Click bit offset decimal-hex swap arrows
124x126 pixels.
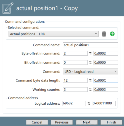click(x=90, y=63)
